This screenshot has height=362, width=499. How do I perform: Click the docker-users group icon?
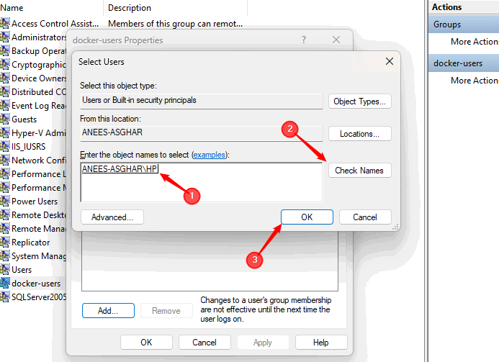click(x=5, y=284)
